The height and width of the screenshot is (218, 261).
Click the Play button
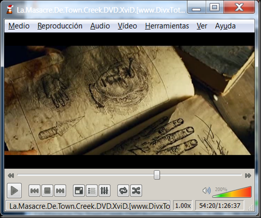click(x=14, y=190)
